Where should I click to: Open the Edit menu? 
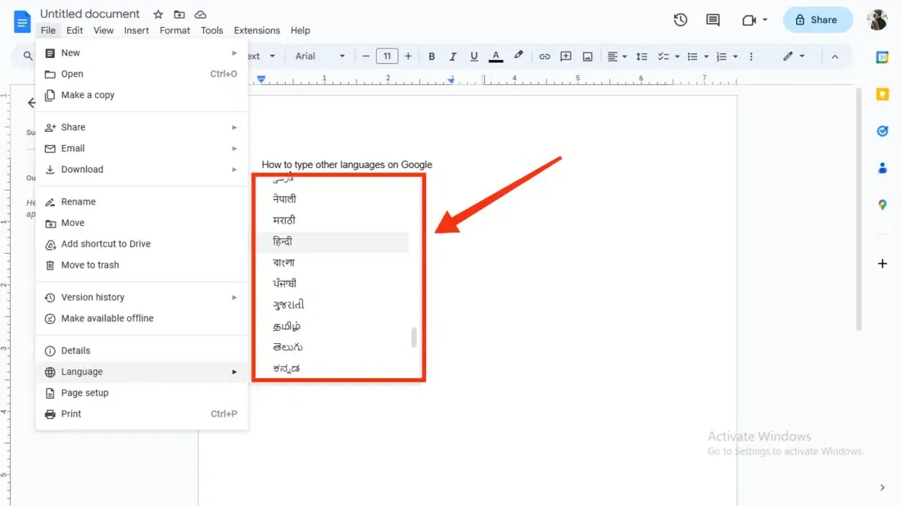point(74,30)
